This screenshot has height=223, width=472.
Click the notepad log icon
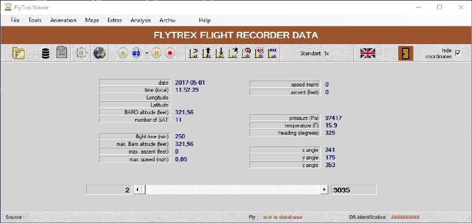tap(63, 53)
